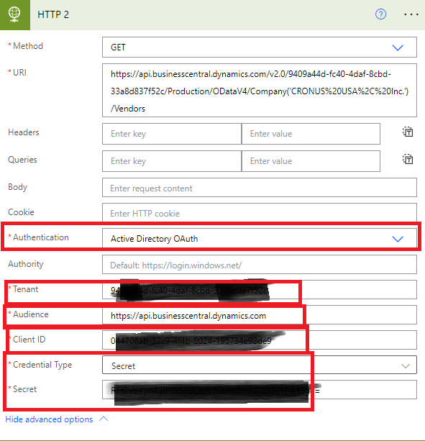
Task: Collapse with Hide advanced options link
Action: [x=49, y=419]
